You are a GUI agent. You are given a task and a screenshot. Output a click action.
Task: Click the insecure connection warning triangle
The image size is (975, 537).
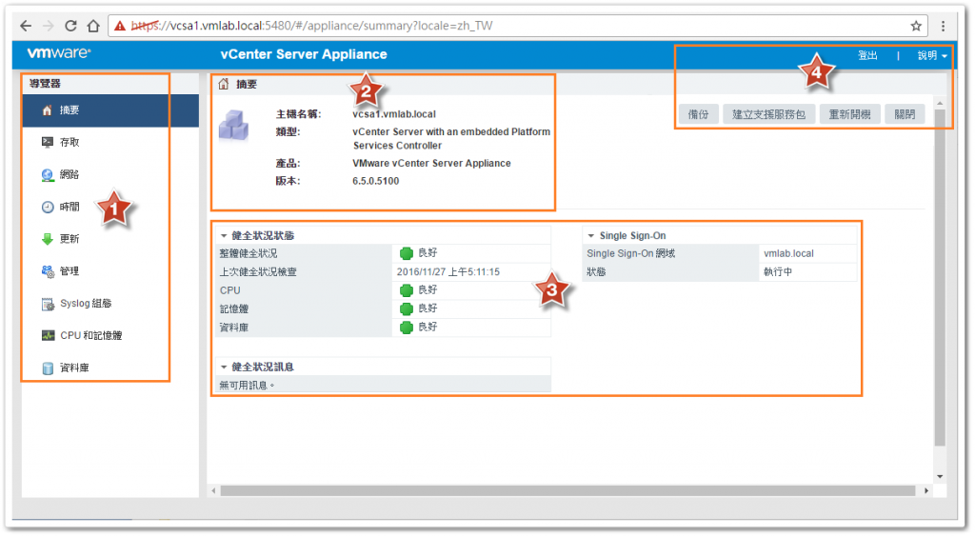click(119, 26)
